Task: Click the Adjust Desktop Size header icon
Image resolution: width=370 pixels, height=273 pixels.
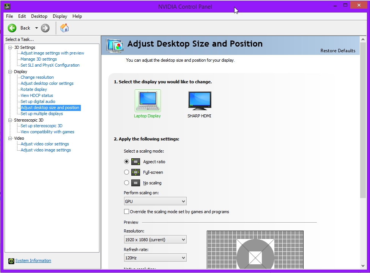Action: click(115, 45)
